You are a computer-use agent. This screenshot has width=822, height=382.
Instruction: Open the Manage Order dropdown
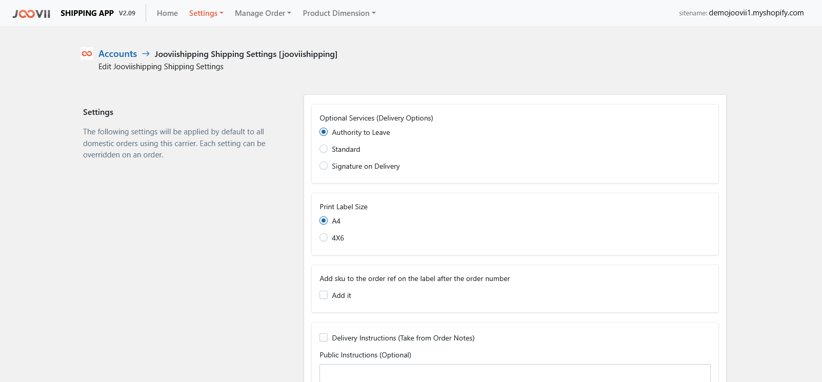(x=263, y=13)
